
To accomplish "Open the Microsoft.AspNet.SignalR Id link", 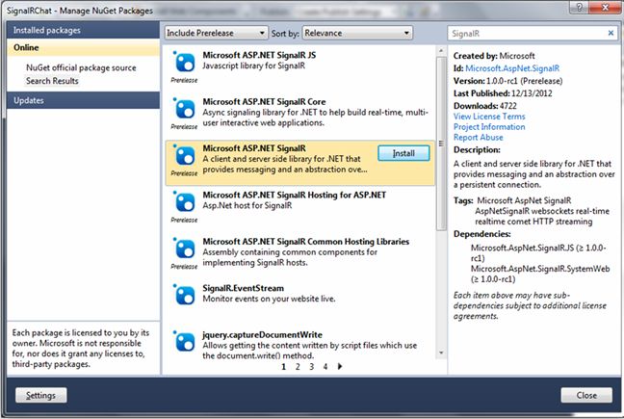I will coord(512,68).
